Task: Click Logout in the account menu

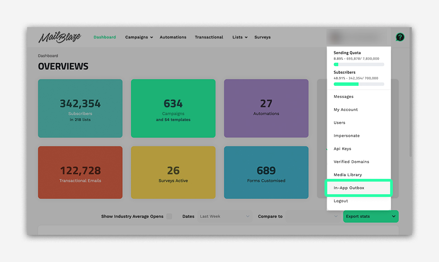Action: 341,201
